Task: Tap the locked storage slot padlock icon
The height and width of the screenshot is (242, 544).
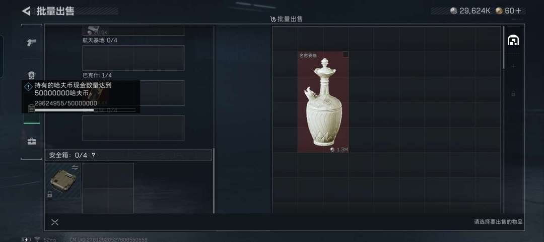Action: click(513, 93)
